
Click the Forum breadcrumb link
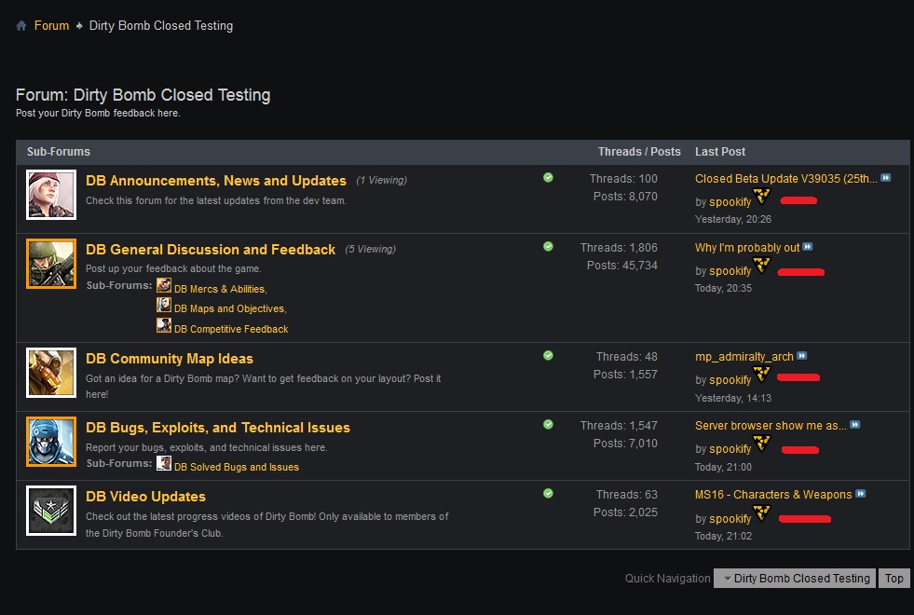51,26
